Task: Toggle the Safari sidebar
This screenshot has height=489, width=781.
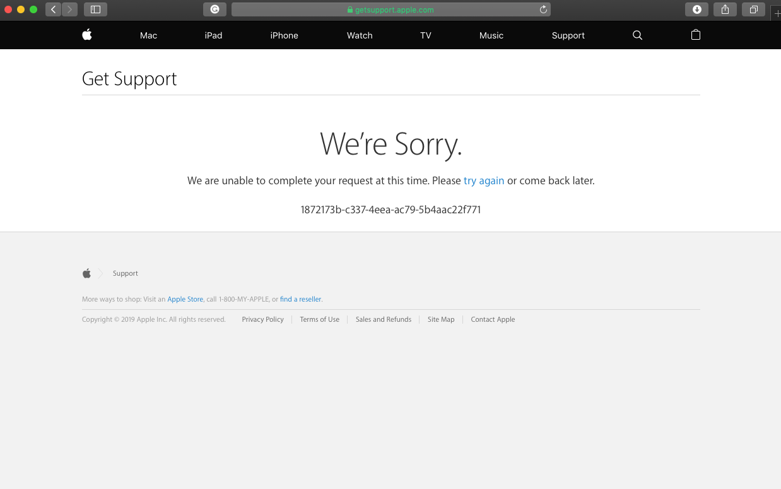Action: point(95,9)
